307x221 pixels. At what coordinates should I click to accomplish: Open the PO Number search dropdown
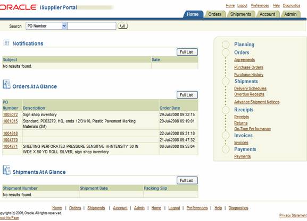(64, 26)
